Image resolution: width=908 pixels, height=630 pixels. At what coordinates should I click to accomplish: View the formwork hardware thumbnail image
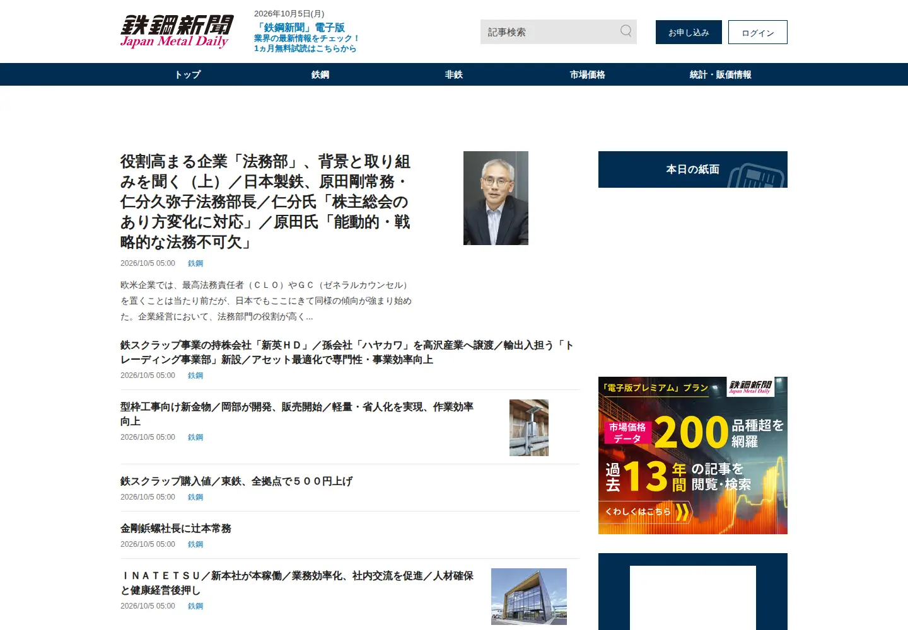(529, 428)
